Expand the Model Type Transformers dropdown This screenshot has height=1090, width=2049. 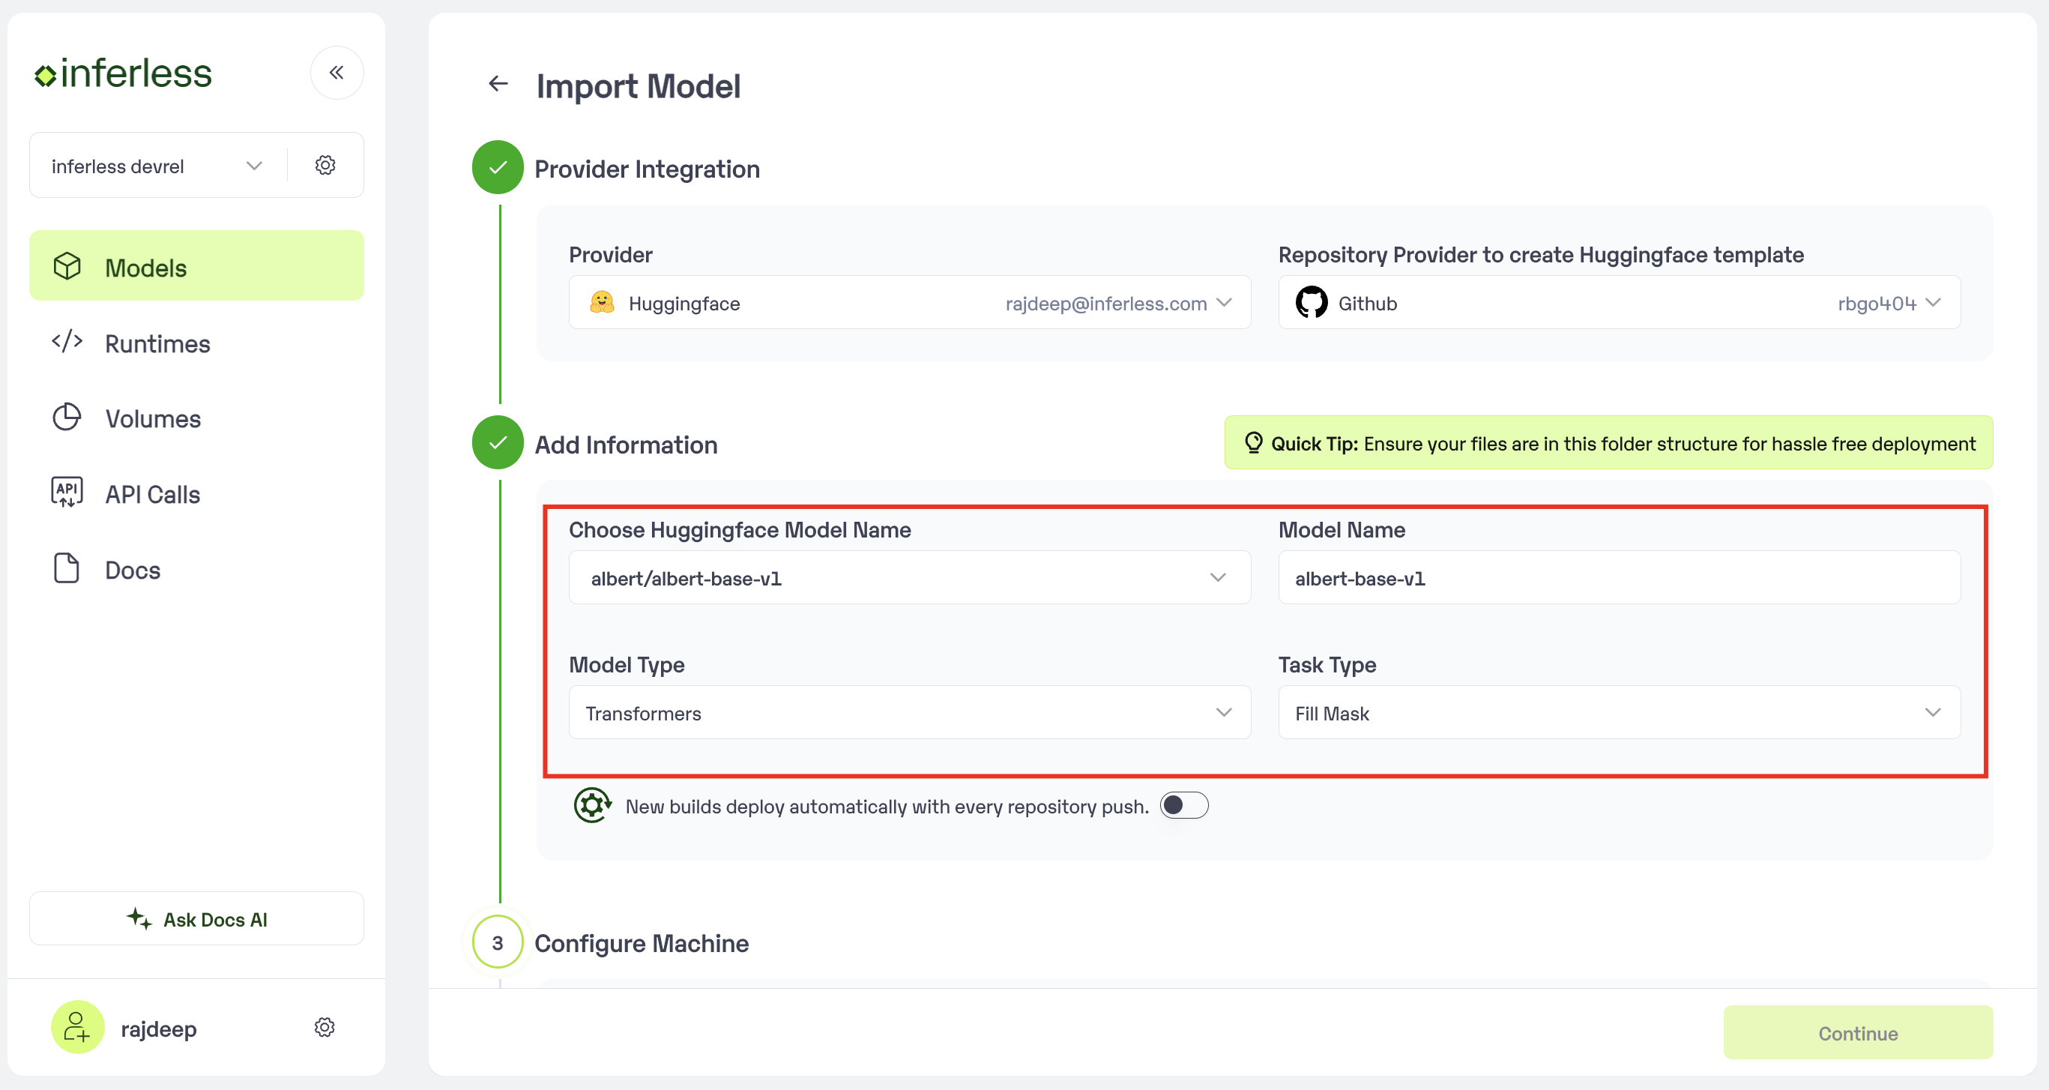point(909,713)
